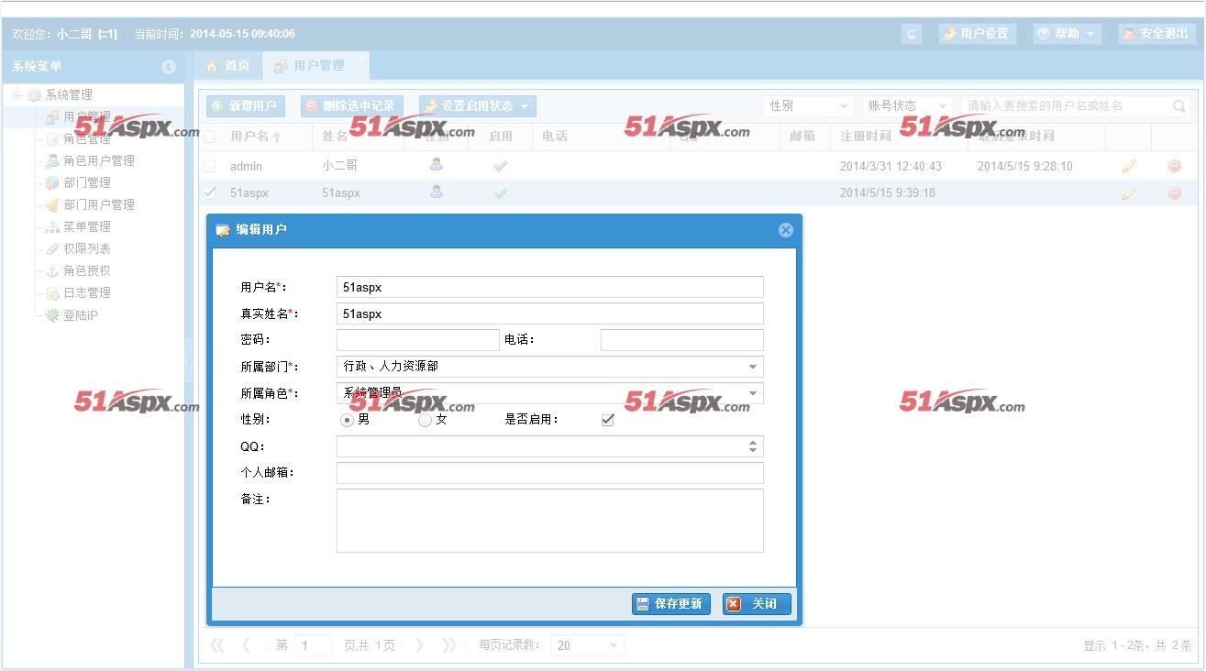Viewport: 1206px width, 671px height.
Task: Click the 保存更新 save button
Action: (671, 604)
